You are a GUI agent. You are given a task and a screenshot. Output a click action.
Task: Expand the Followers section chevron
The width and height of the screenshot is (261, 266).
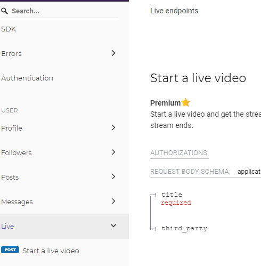click(113, 152)
